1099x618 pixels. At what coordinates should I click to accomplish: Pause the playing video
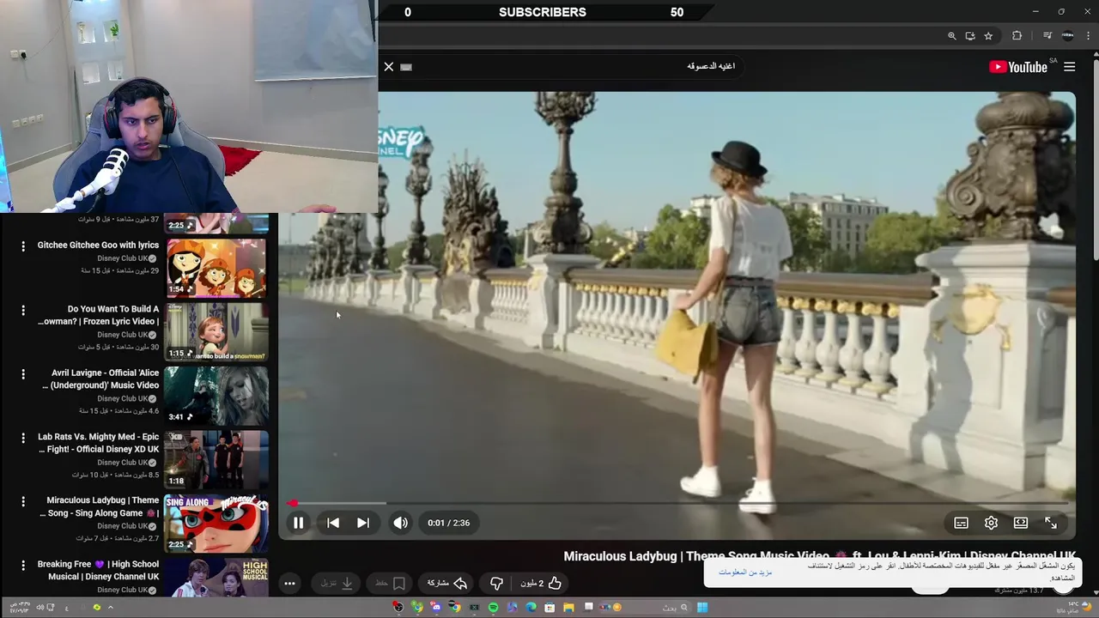point(298,523)
